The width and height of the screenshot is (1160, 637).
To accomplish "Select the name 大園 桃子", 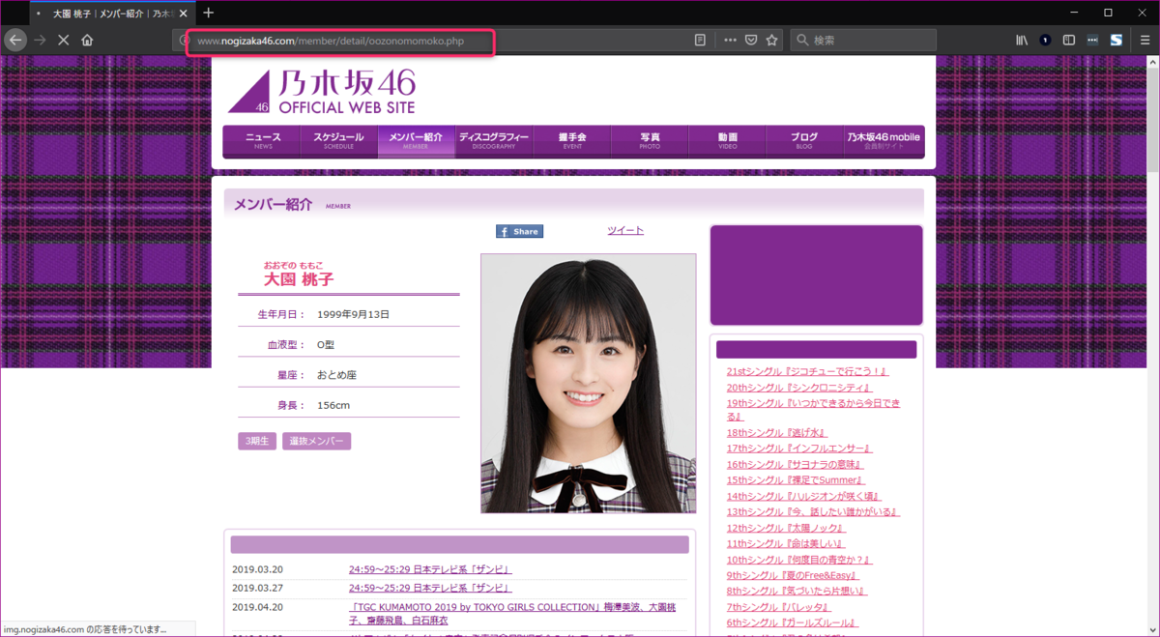I will pyautogui.click(x=299, y=279).
